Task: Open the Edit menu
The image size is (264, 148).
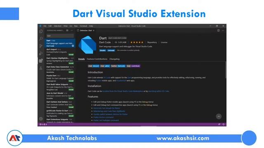Action: click(50, 26)
